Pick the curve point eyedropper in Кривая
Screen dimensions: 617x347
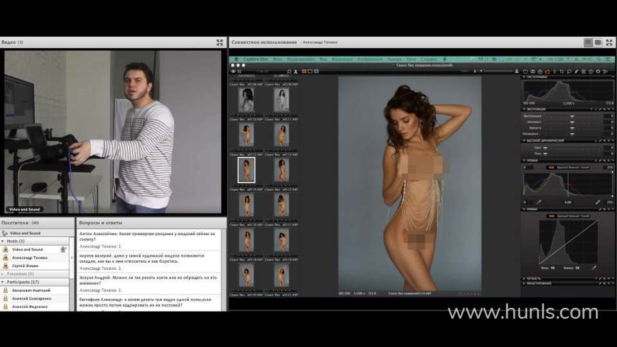594,267
